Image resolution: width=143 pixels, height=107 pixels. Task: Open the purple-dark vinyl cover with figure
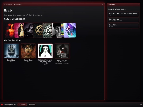(x=29, y=30)
